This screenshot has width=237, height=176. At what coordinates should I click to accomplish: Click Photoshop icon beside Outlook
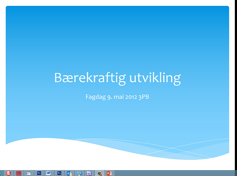59,173
